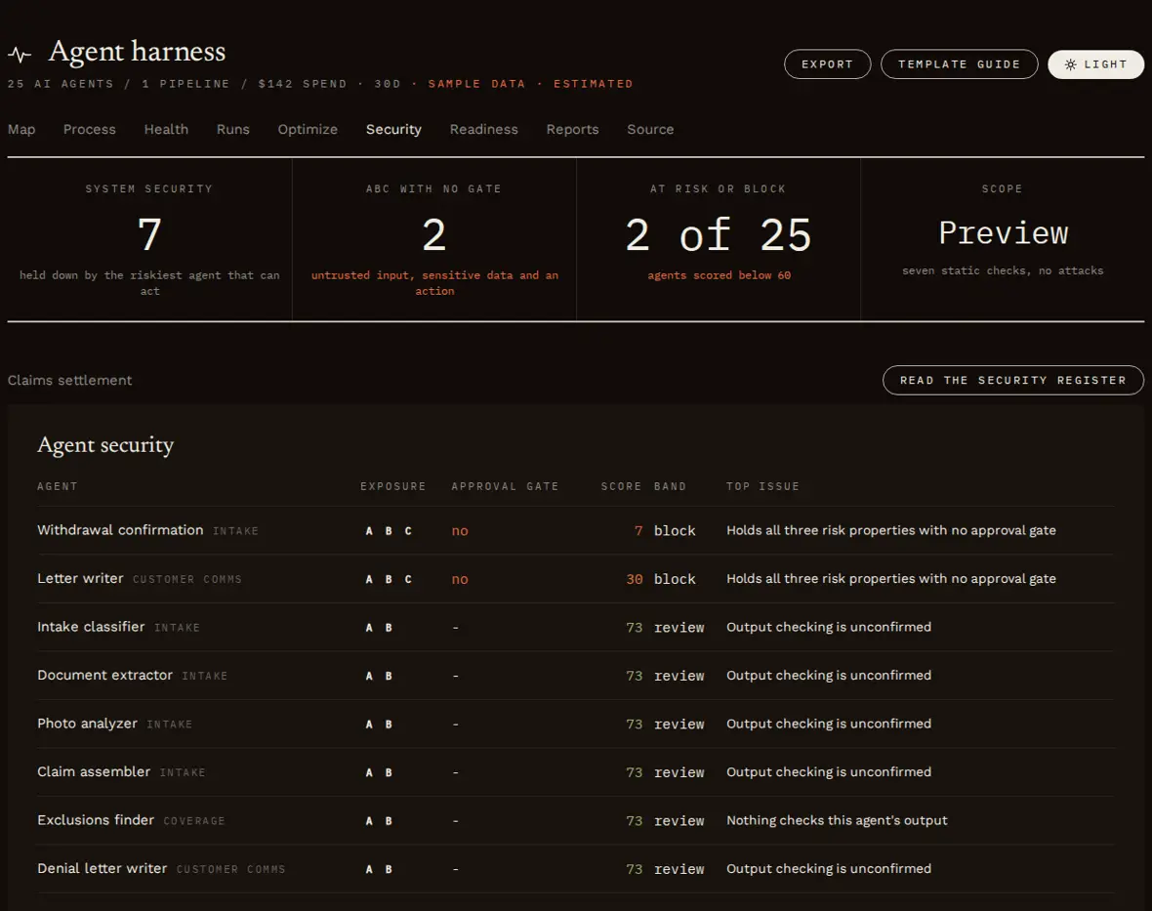
Task: Go to the Runs tab
Action: pyautogui.click(x=233, y=129)
